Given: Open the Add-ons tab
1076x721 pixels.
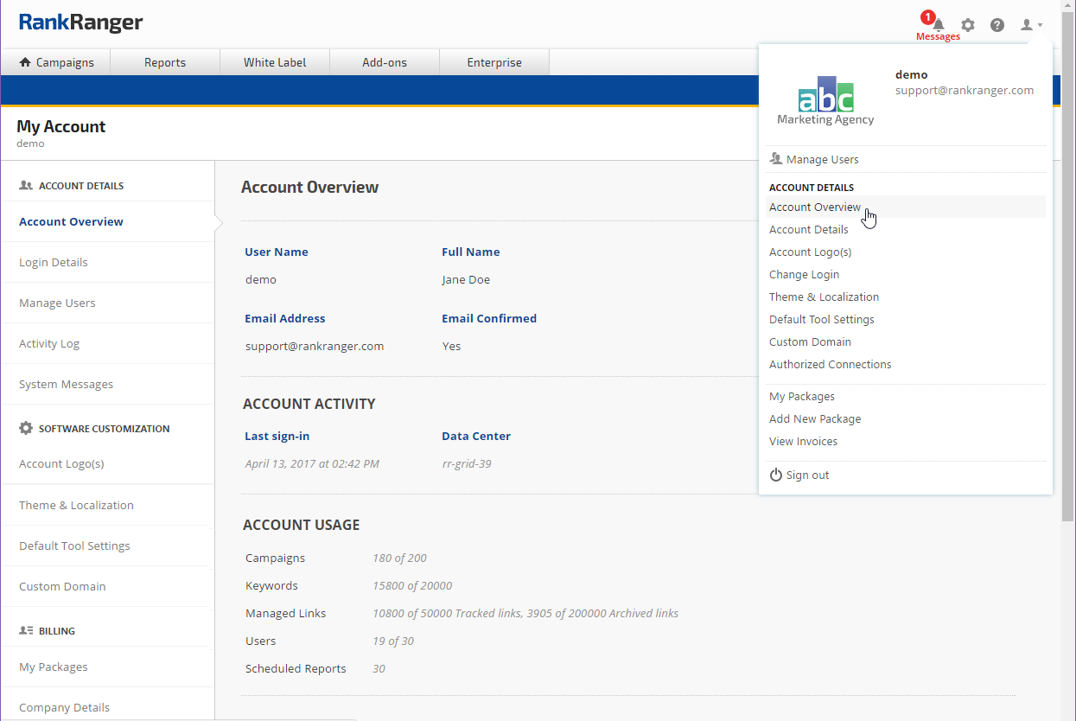Looking at the screenshot, I should click(x=385, y=62).
